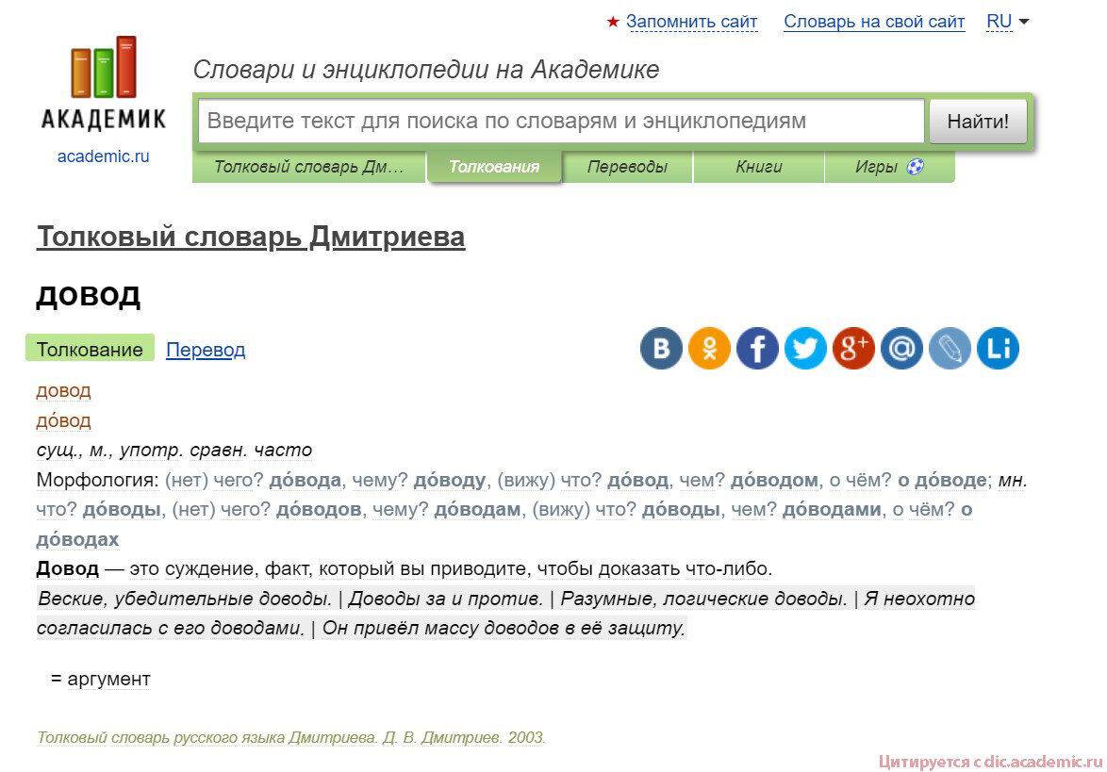Screen dimensions: 1107x772
Task: Click the Словари и энциклопедии на Академике title
Action: (426, 69)
